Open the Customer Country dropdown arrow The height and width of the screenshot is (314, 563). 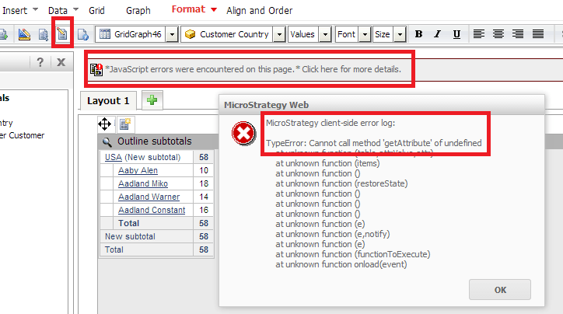[279, 34]
